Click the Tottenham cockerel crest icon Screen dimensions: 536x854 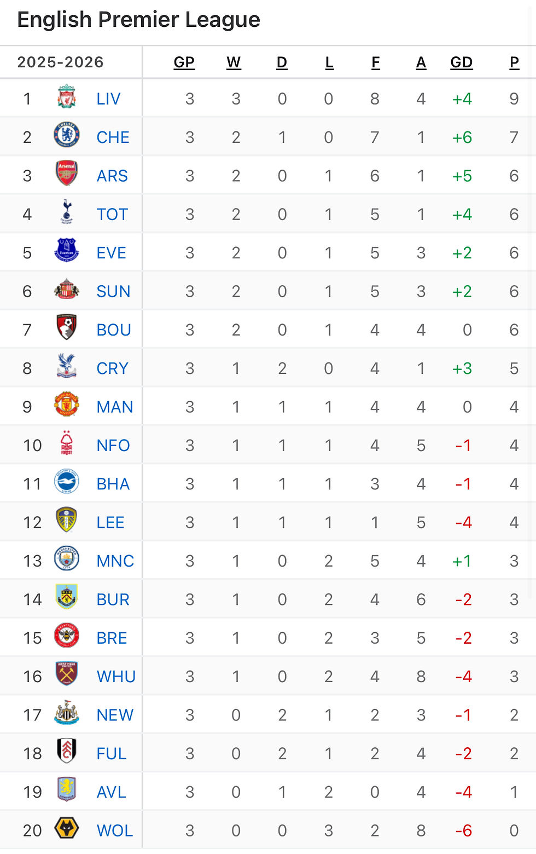67,214
